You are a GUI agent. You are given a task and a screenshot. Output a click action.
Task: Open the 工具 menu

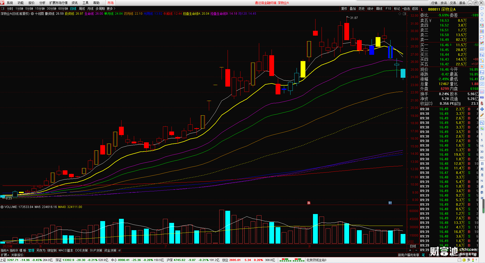(x=86, y=3)
